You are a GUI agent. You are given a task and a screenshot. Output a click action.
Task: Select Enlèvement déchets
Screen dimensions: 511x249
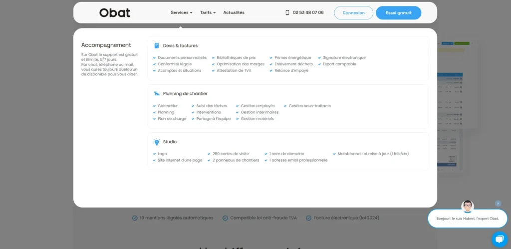coord(293,64)
